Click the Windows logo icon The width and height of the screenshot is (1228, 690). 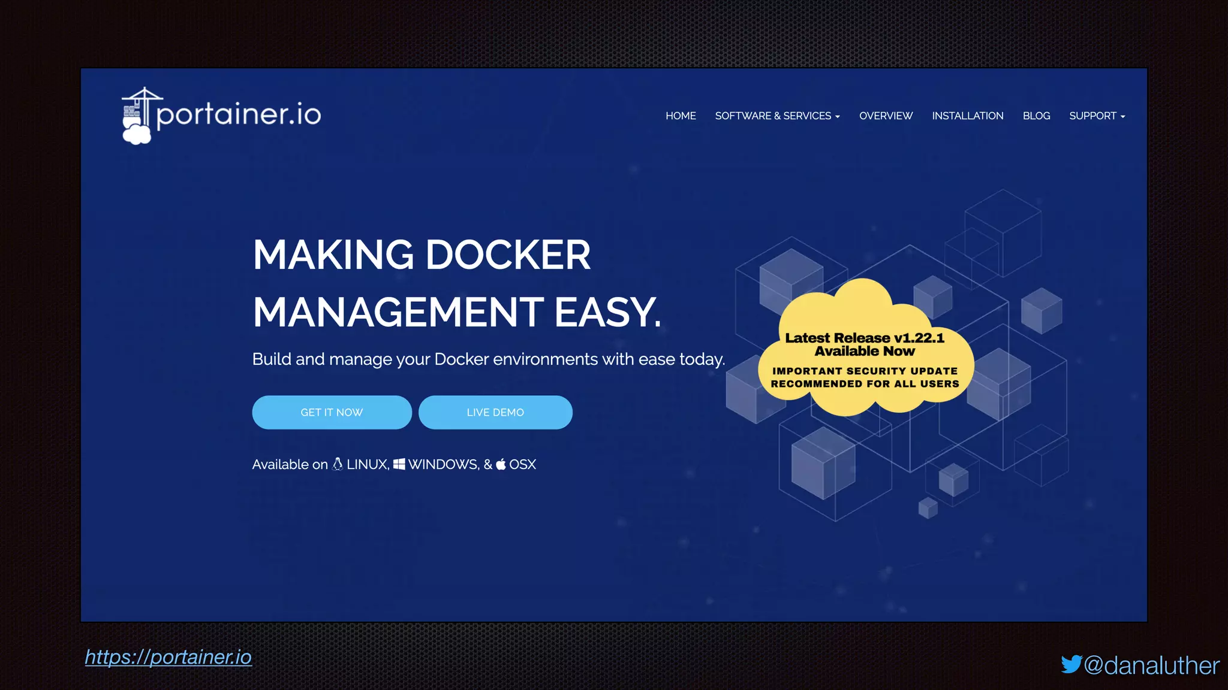(x=399, y=464)
